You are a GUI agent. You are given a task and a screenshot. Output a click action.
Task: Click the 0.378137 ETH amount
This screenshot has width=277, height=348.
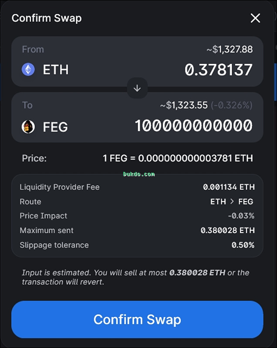click(218, 70)
